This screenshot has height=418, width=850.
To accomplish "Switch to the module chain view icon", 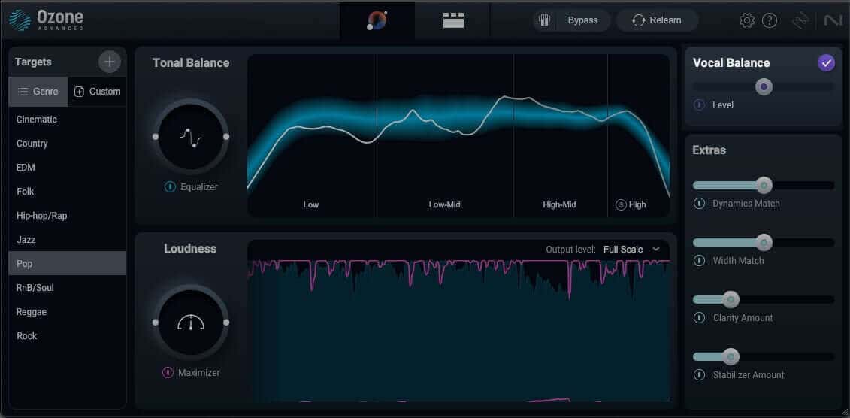I will [x=453, y=20].
